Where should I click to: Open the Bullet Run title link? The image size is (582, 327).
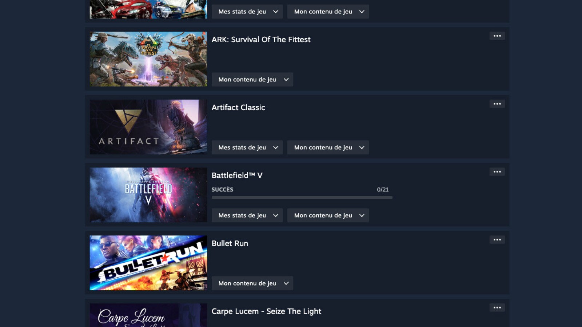point(230,243)
